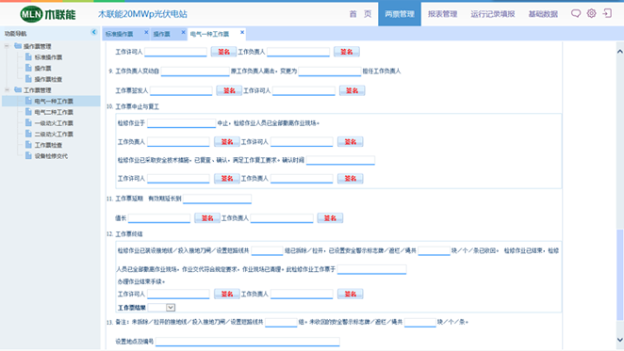Viewport: 624px width, 351px height.
Task: Click 签名 beside 值长 in section 11
Action: [x=207, y=217]
